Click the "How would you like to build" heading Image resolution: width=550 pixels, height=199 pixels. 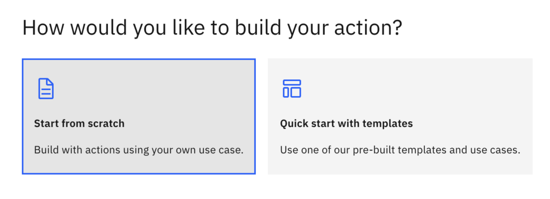tap(212, 28)
